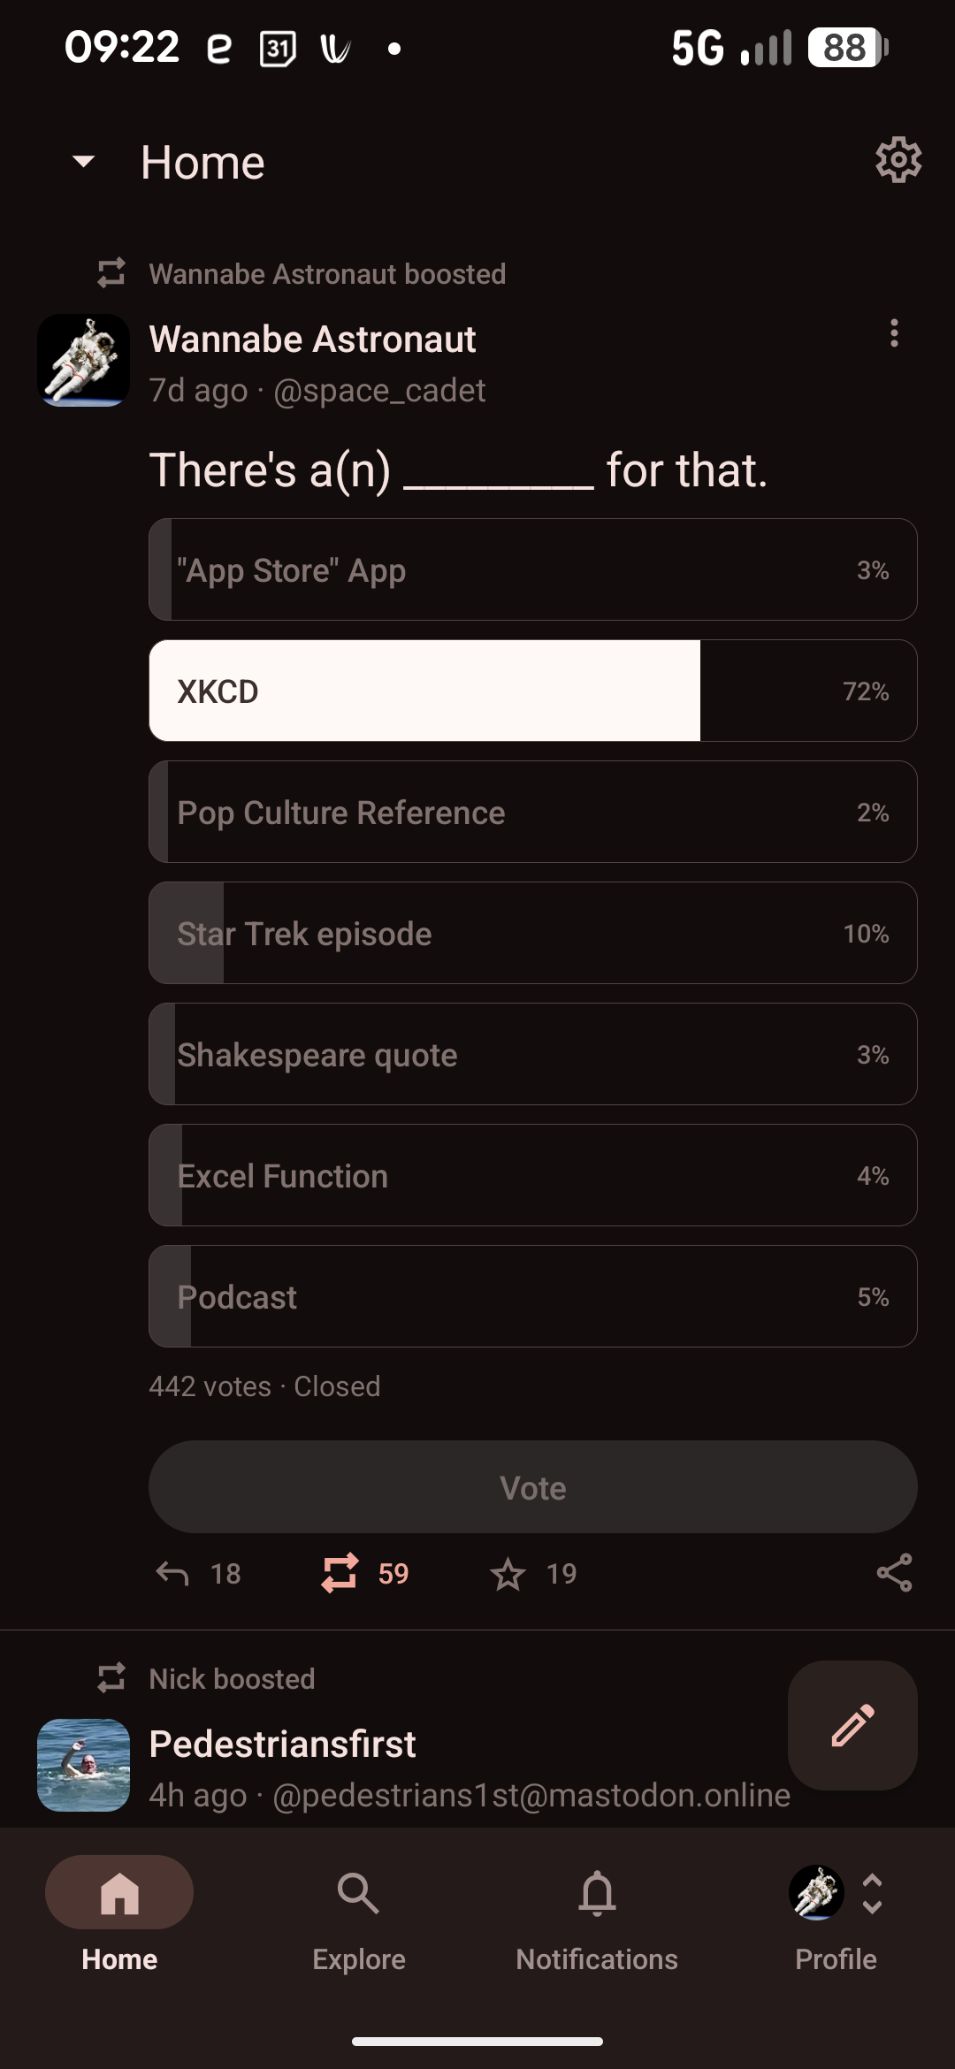Tap the compose pencil floating button

point(852,1725)
